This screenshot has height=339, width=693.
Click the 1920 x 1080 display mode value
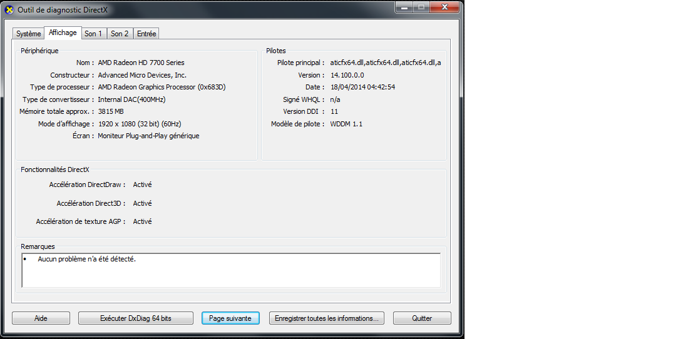(140, 124)
